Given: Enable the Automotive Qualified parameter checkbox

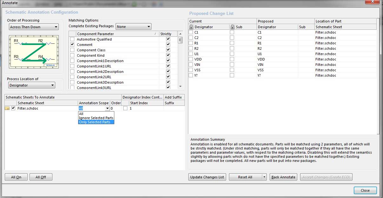Looking at the screenshot, I should (x=72, y=39).
